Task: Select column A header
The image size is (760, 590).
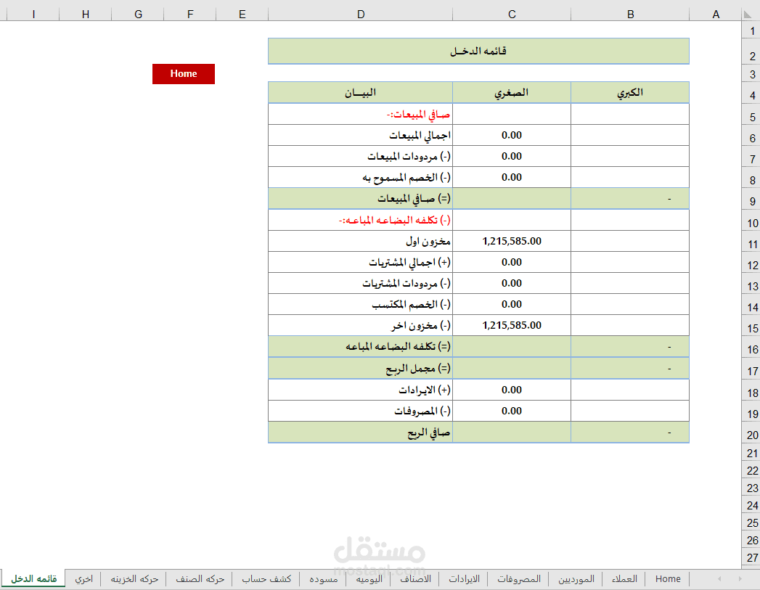Action: point(716,15)
